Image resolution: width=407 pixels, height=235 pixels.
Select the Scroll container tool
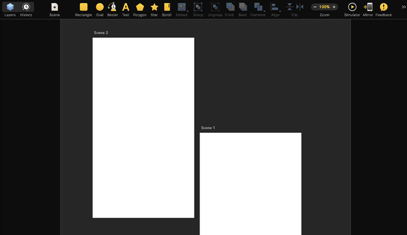[166, 10]
